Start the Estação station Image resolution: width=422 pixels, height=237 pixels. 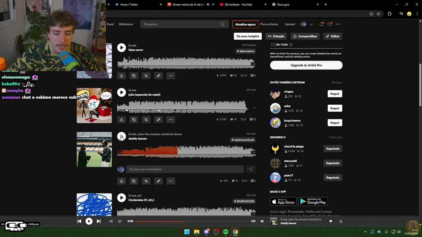tap(276, 36)
